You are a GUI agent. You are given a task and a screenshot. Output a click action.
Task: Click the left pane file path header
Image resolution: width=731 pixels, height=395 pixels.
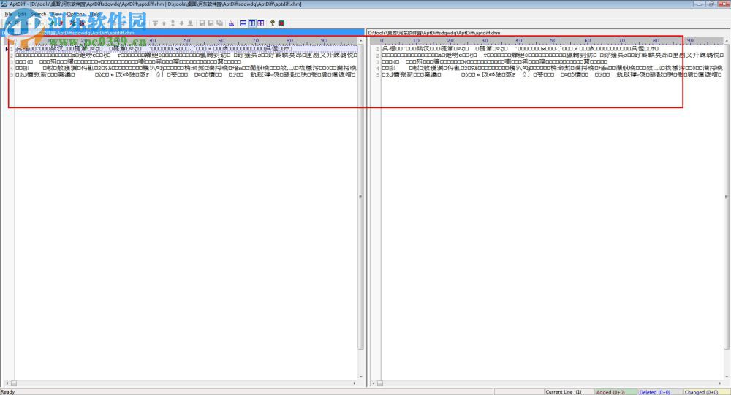pyautogui.click(x=182, y=33)
